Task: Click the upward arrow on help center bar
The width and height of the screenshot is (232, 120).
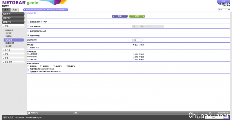Action: pyautogui.click(x=76, y=113)
